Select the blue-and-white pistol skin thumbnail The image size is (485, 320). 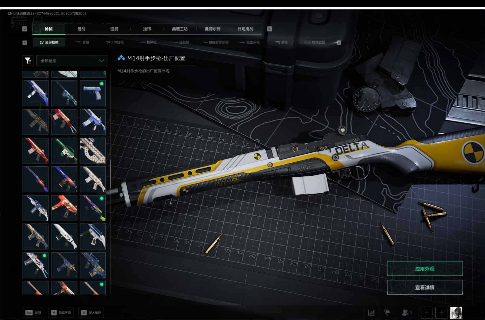click(x=93, y=93)
